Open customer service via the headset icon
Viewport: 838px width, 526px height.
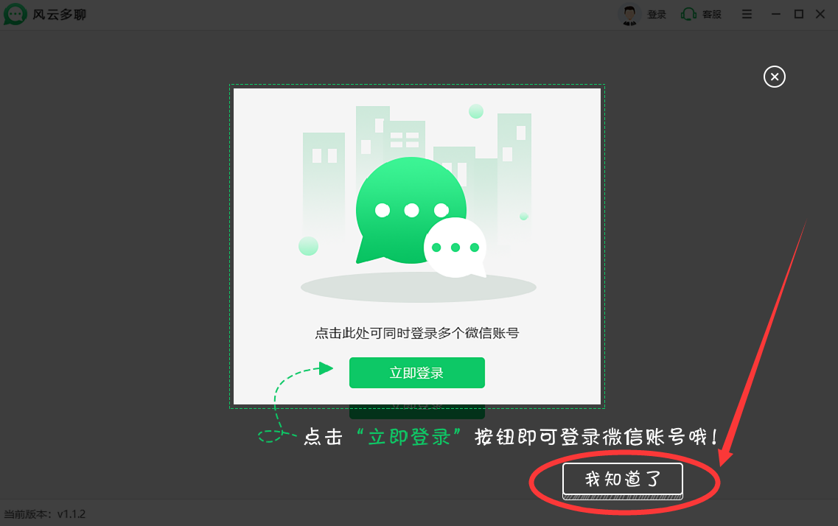click(x=688, y=13)
